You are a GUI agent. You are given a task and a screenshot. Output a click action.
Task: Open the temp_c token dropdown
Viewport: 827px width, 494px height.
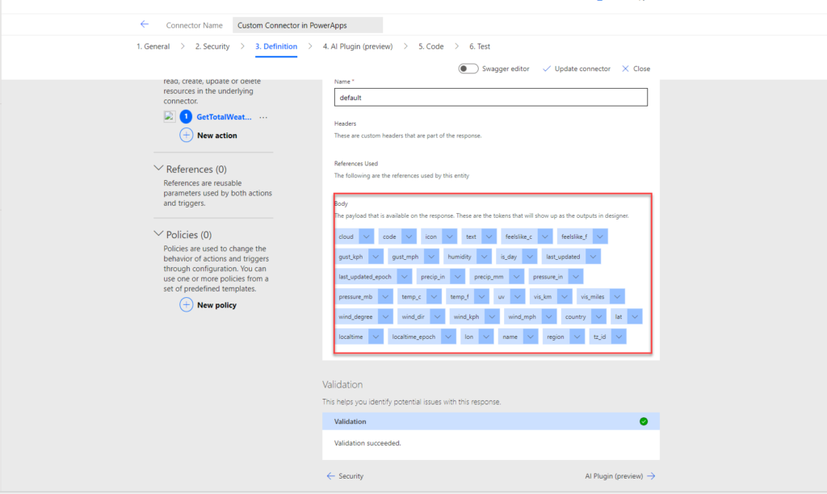click(x=434, y=297)
